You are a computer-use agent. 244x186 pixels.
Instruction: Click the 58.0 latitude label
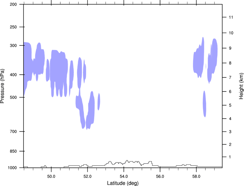coord(196,177)
